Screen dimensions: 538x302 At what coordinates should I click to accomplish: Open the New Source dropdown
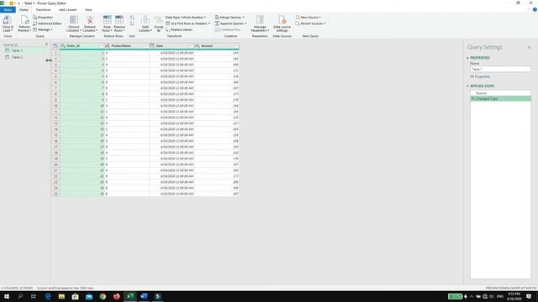[x=309, y=17]
